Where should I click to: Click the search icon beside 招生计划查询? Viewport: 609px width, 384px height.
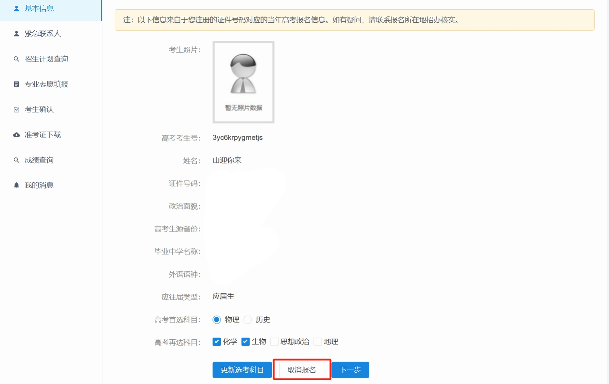pyautogui.click(x=16, y=59)
